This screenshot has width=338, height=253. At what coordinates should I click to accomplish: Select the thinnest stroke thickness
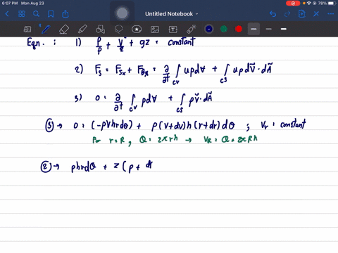(x=269, y=29)
